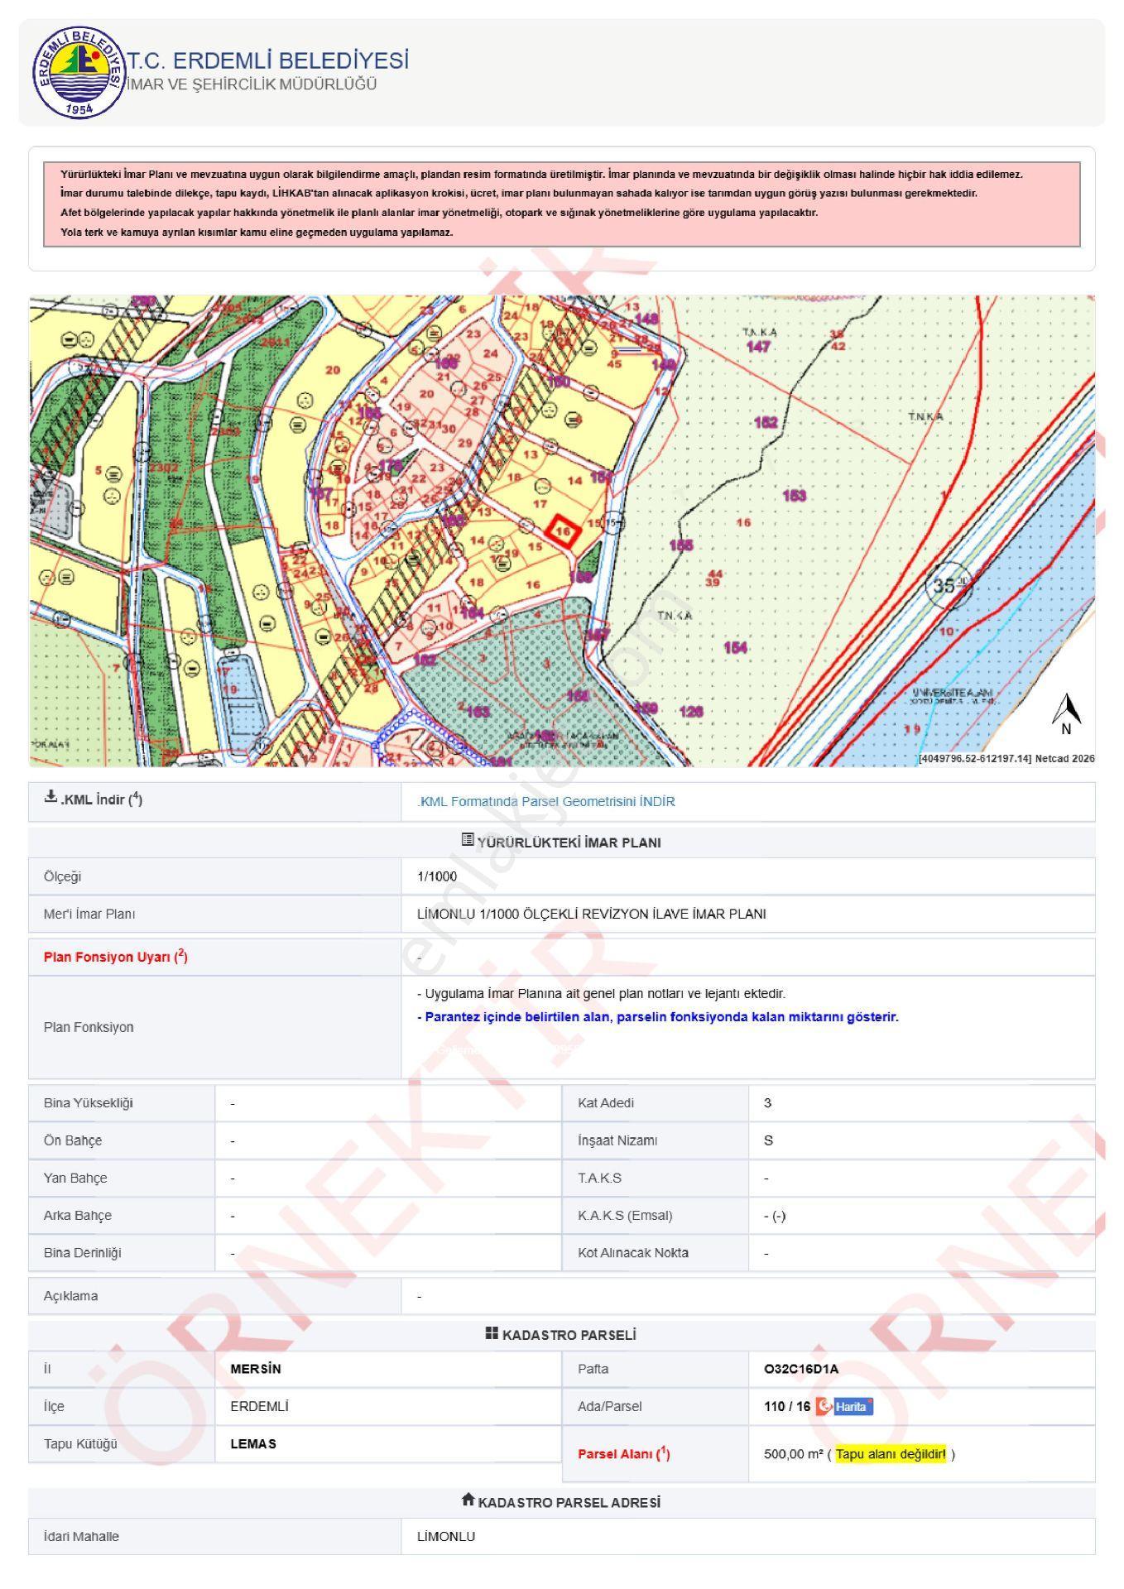1124x1589 pixels.
Task: Click the north arrow compass icon
Action: (x=1067, y=713)
